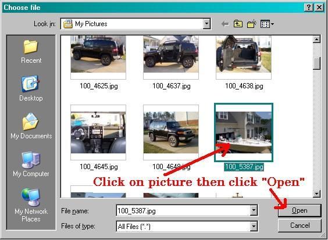Open My Network Places shortcut
Image resolution: width=328 pixels, height=240 pixels.
point(31,206)
